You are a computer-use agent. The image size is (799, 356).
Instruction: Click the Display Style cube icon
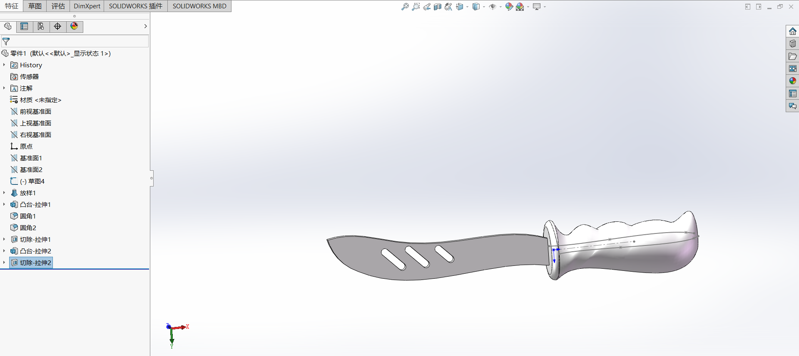tap(476, 7)
